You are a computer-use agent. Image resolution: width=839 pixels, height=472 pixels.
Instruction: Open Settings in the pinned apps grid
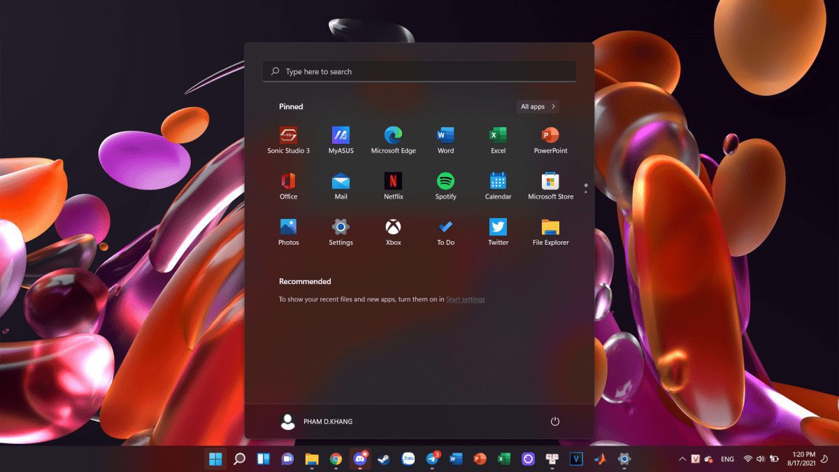340,232
